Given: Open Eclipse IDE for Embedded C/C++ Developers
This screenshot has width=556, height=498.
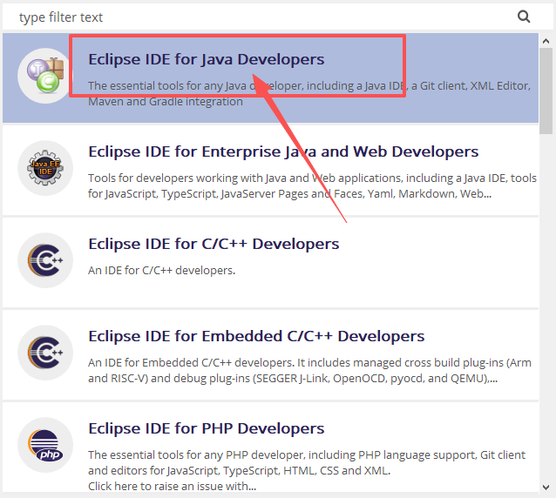Looking at the screenshot, I should 256,336.
